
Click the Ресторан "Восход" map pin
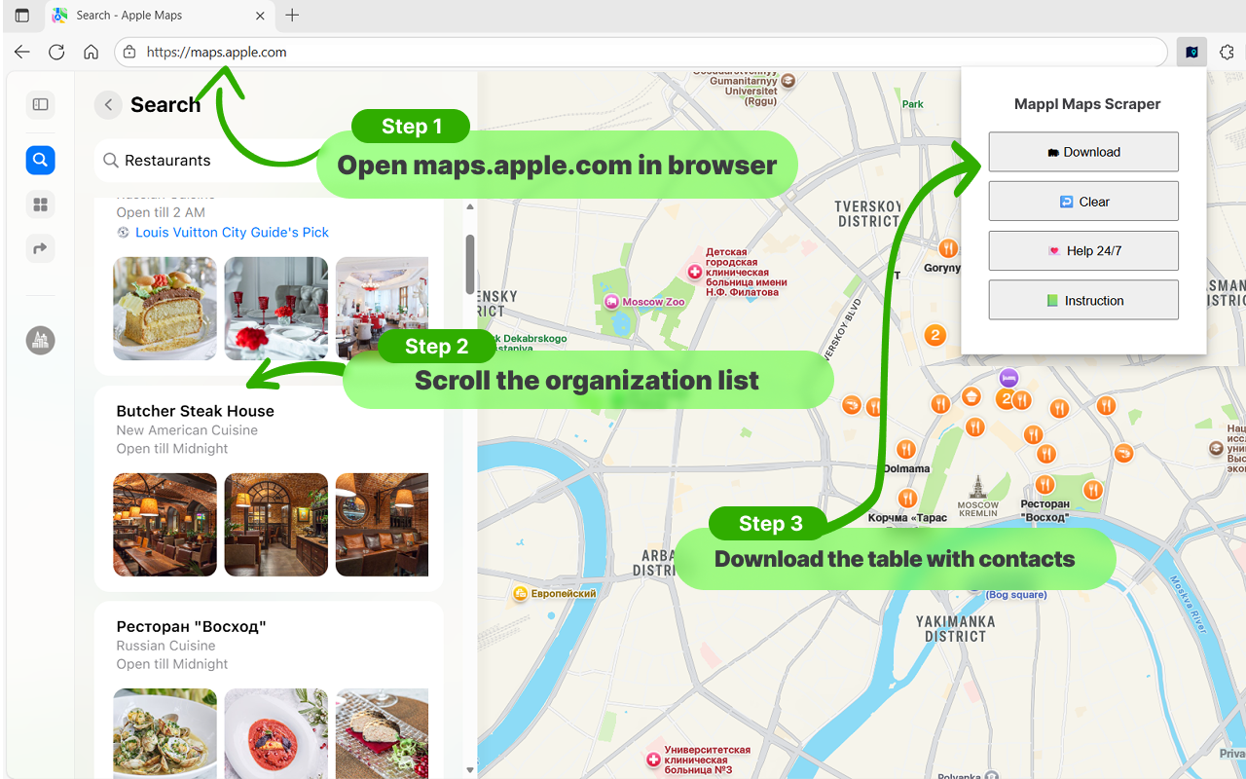[1044, 484]
